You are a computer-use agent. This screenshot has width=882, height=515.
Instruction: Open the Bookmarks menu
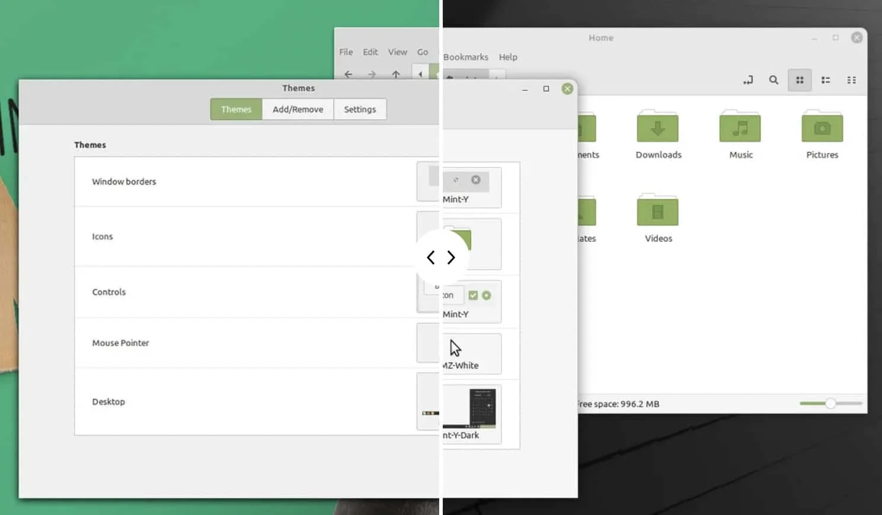pyautogui.click(x=466, y=57)
